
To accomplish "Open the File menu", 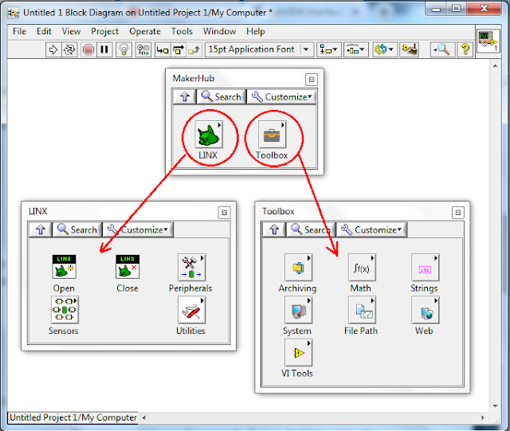I will 19,31.
